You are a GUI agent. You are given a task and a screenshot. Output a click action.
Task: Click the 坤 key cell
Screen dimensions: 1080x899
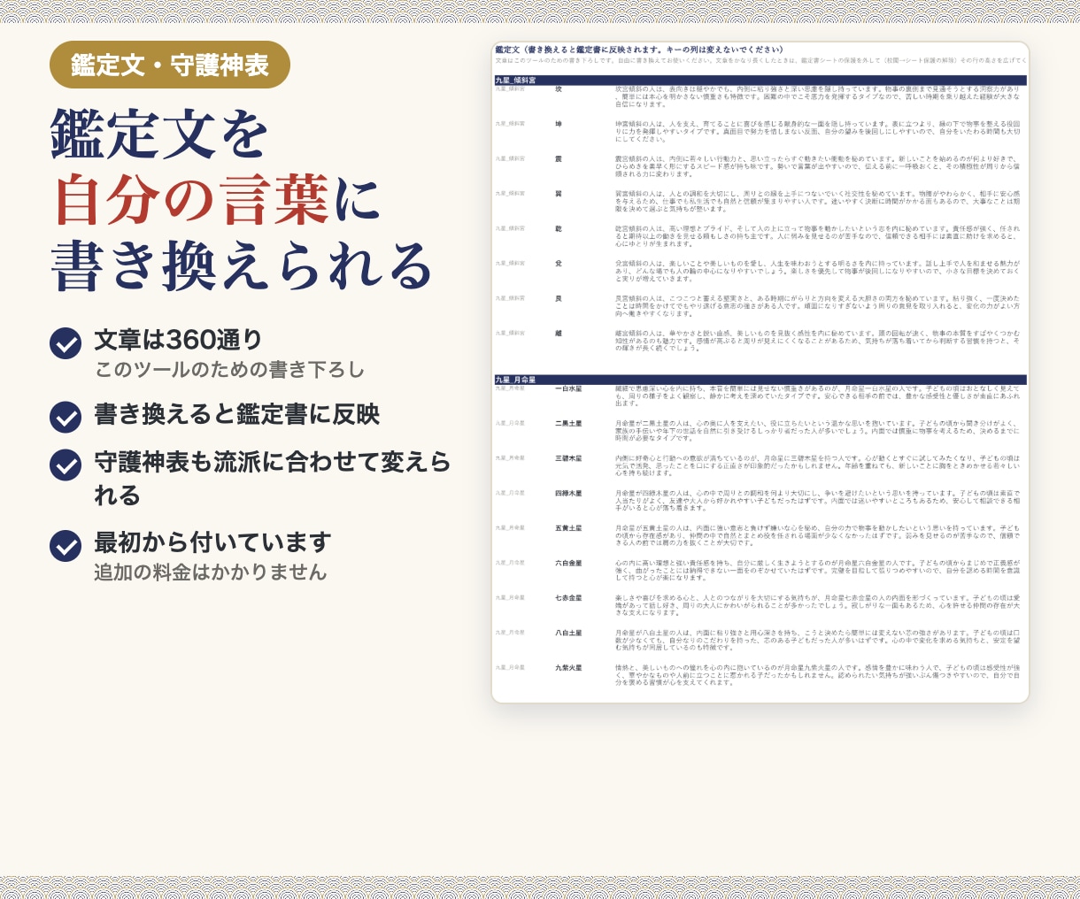coord(559,124)
